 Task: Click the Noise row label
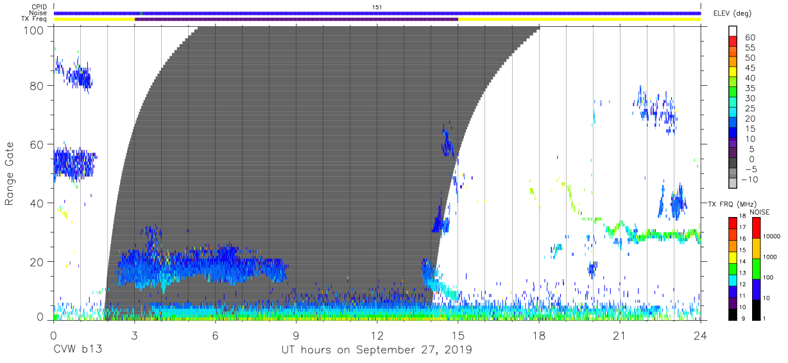tap(39, 13)
